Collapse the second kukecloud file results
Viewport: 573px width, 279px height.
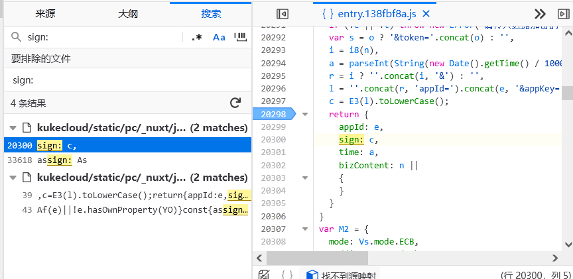click(x=11, y=178)
